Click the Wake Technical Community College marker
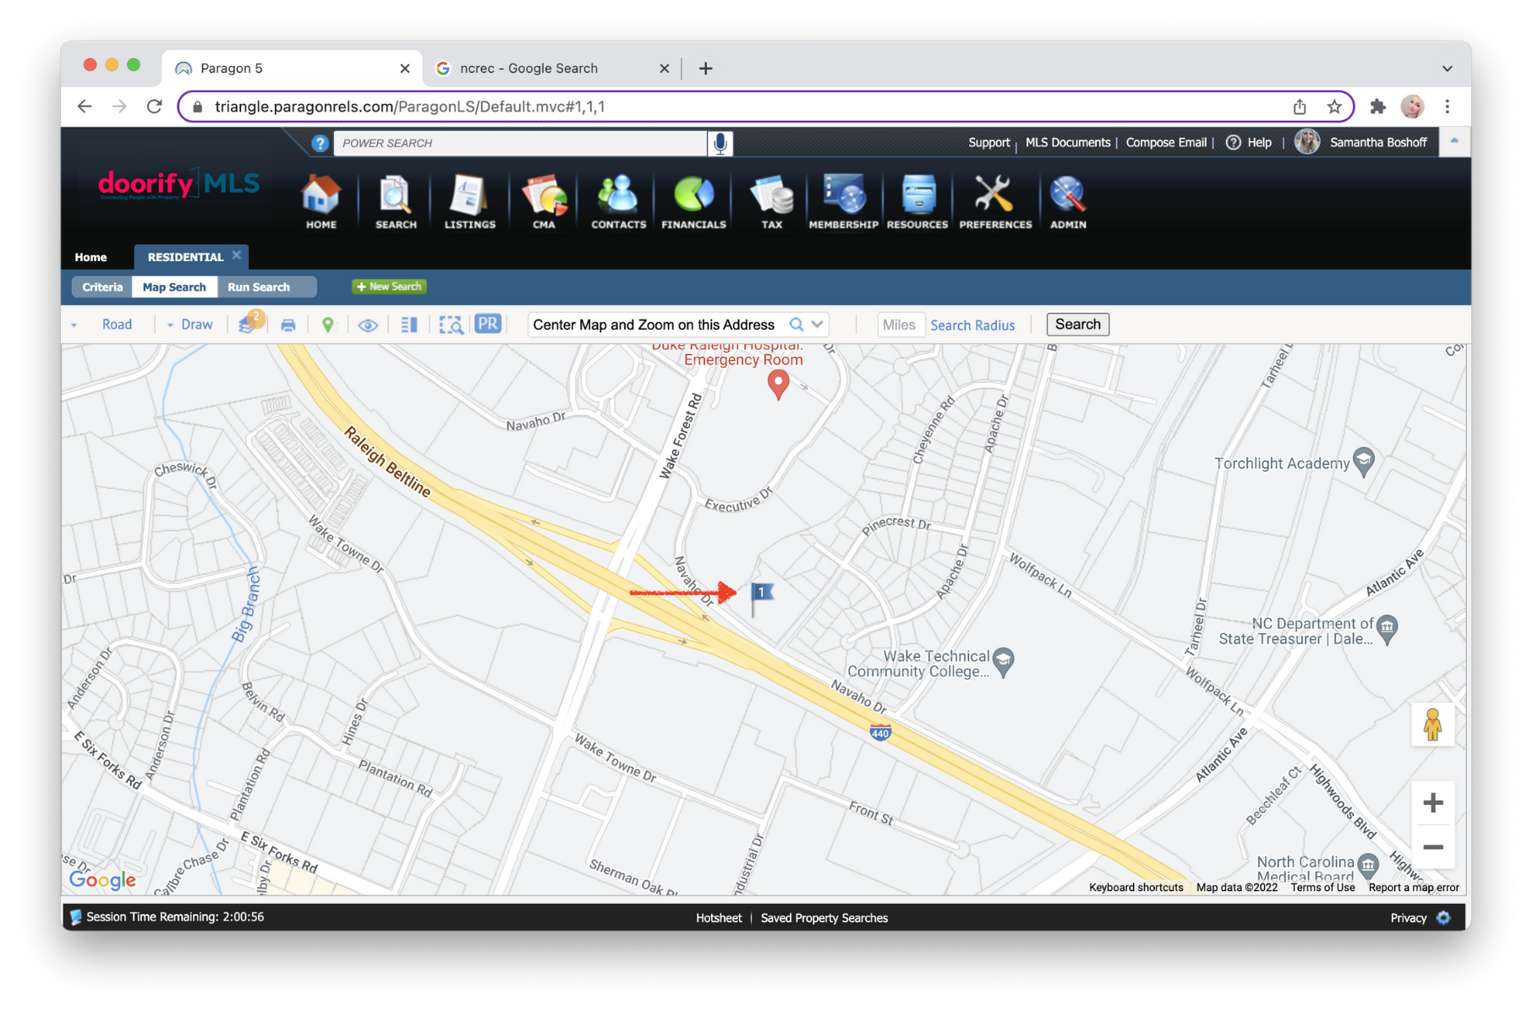The height and width of the screenshot is (1012, 1533). tap(1003, 661)
